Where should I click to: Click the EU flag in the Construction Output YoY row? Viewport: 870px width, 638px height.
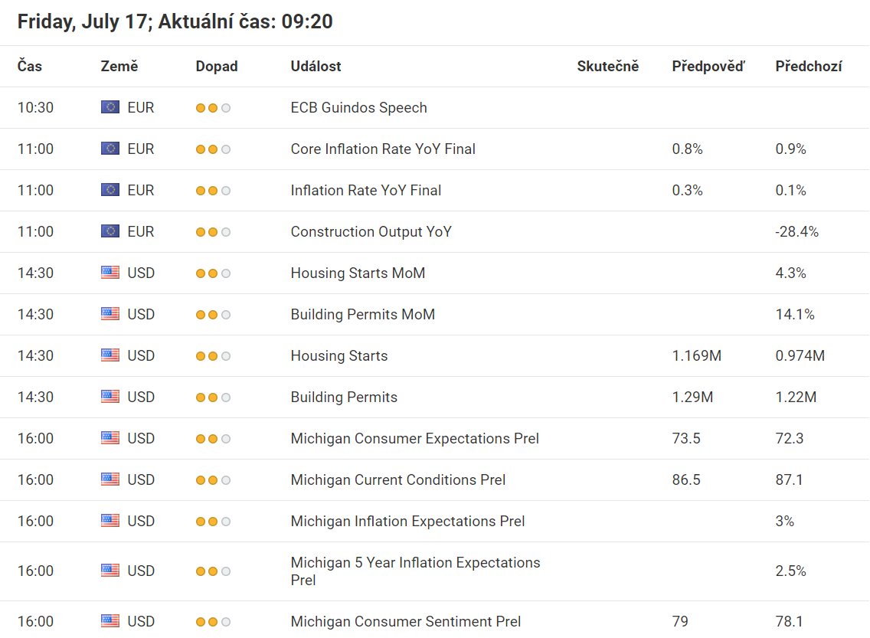(x=110, y=232)
